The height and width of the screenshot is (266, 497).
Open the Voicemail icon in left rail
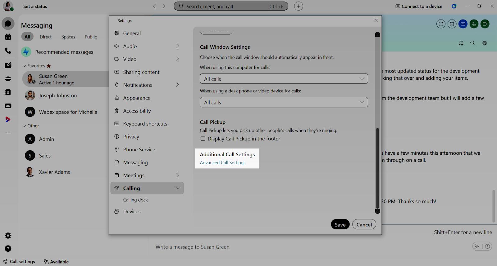click(x=8, y=106)
